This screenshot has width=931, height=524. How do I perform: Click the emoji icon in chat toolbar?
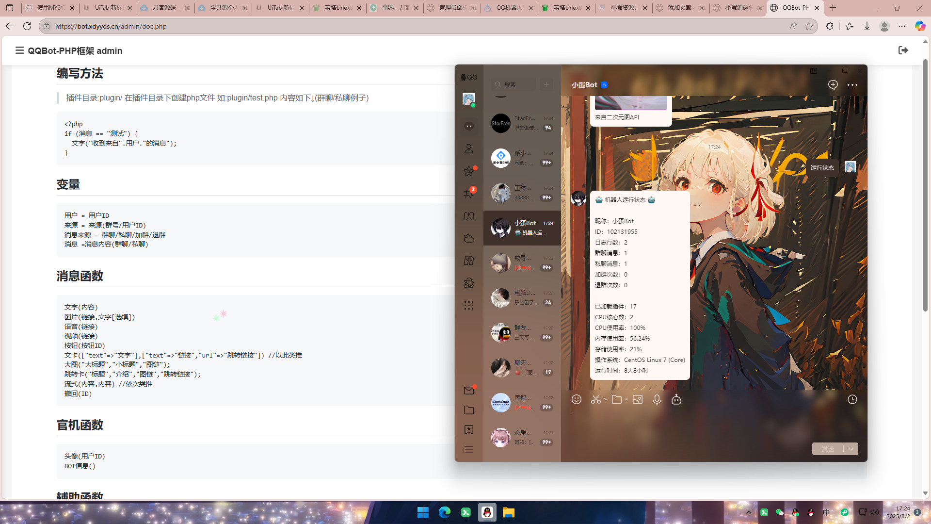click(x=576, y=399)
